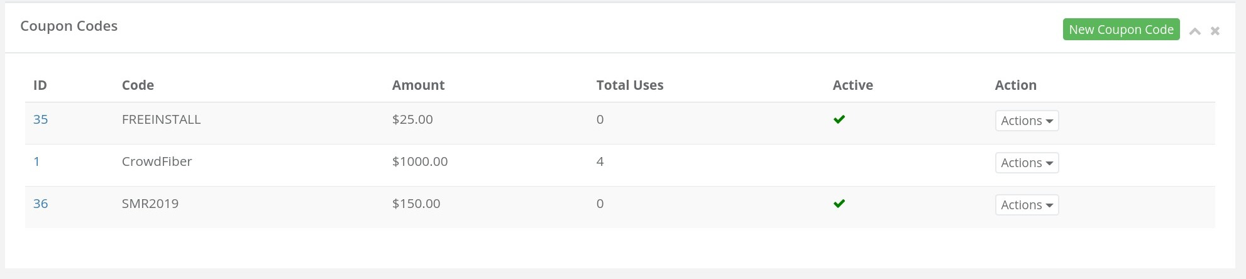Open coupon ID 36 link
The image size is (1246, 279).
[x=40, y=204]
